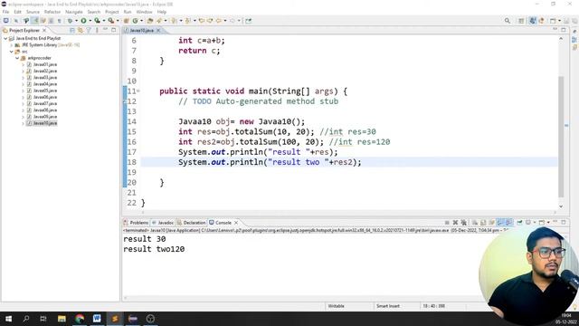Click the External Tools run icon

click(x=110, y=21)
